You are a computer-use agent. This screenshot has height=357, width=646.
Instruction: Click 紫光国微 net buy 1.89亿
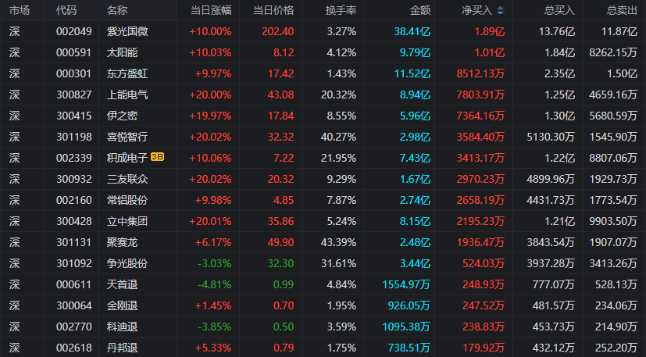490,31
